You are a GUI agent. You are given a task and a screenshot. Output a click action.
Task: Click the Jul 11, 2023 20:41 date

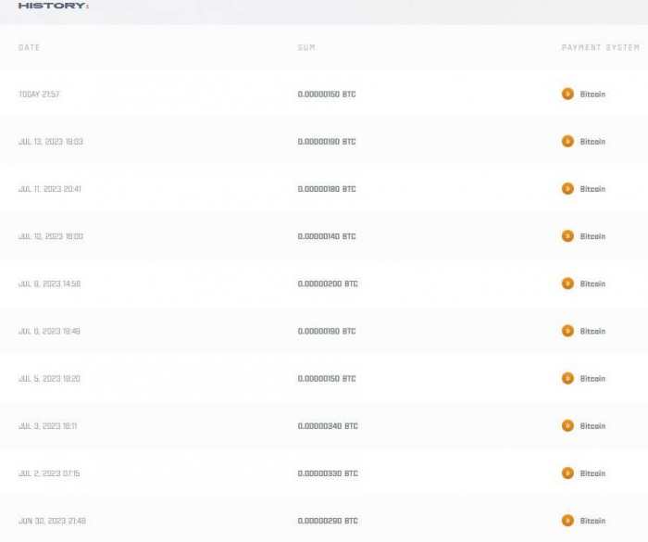coord(50,189)
